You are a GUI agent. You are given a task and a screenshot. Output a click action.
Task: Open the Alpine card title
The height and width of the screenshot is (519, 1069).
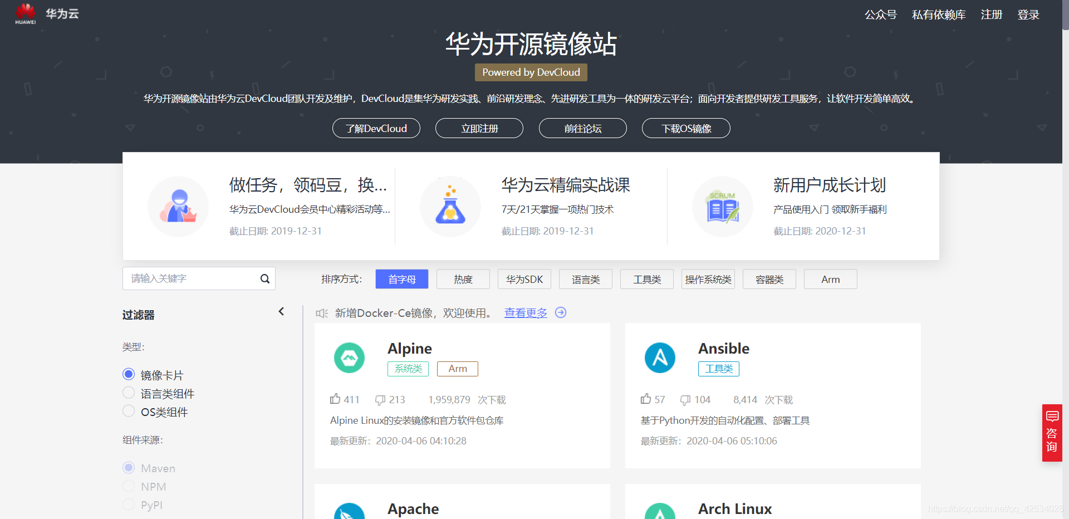[x=410, y=349]
